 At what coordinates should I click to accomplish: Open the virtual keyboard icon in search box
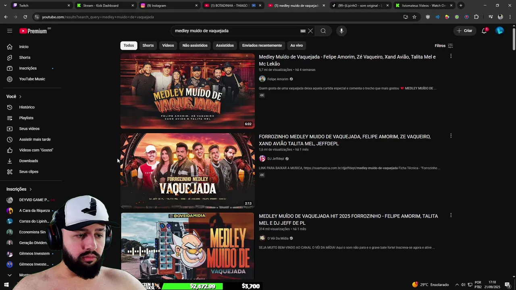(x=303, y=31)
